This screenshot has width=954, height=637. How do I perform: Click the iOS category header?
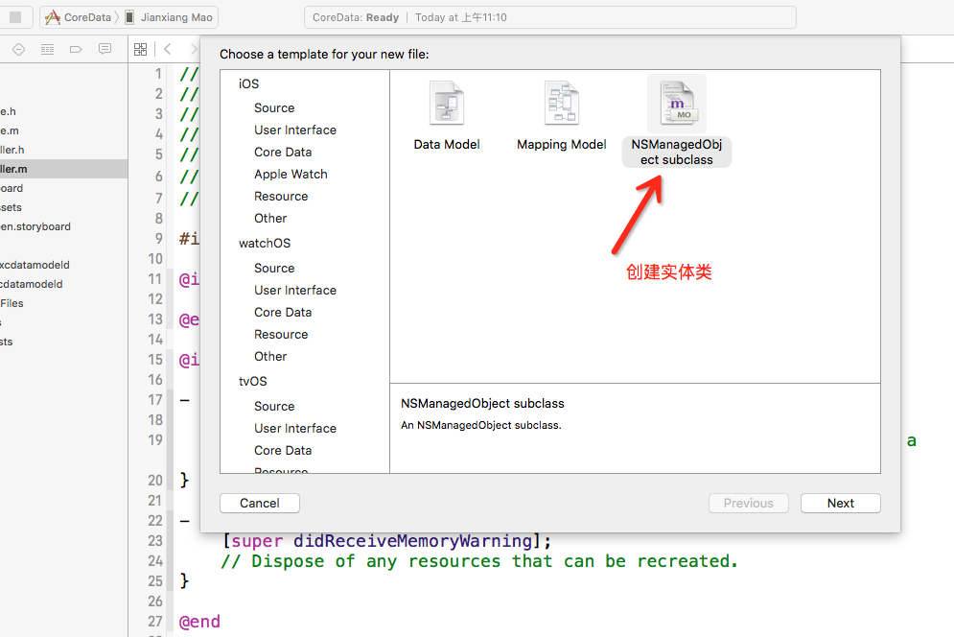click(249, 83)
